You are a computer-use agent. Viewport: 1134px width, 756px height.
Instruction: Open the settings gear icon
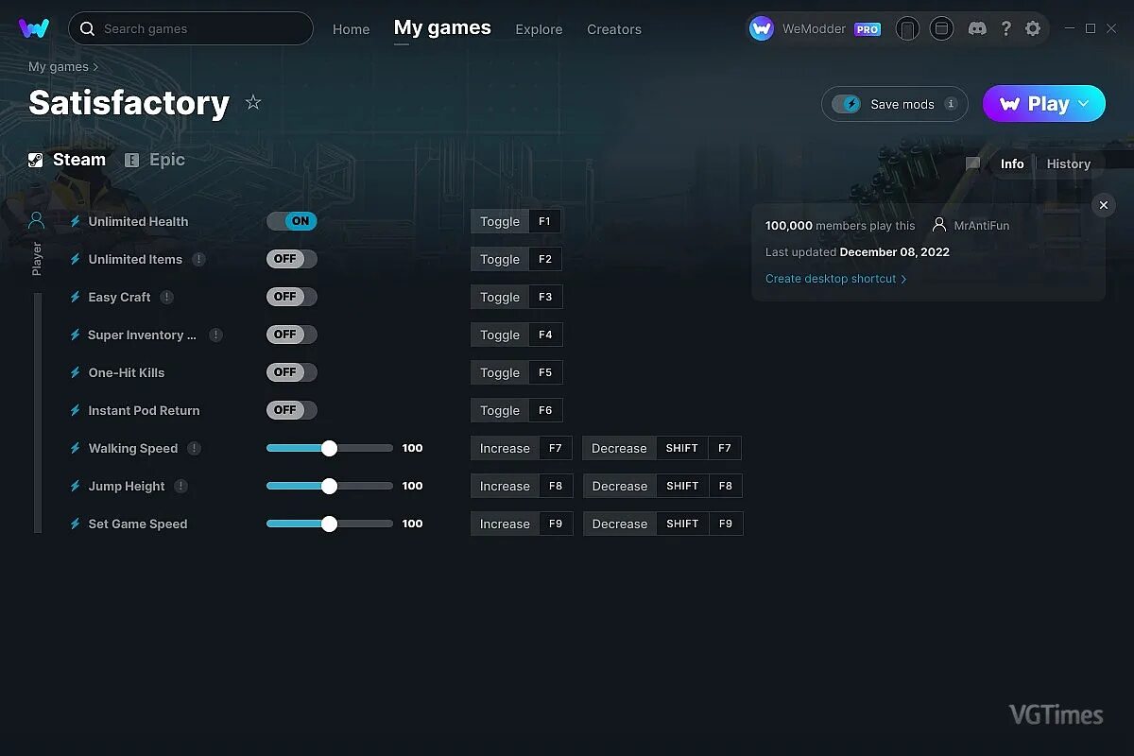coord(1033,28)
